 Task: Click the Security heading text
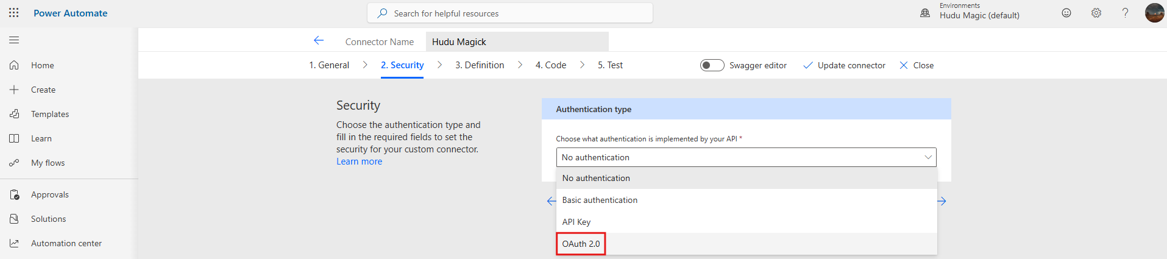[x=358, y=105]
